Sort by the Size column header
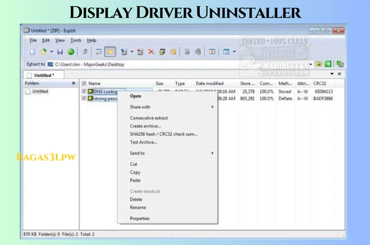Viewport: 370px width, 245px height. pyautogui.click(x=159, y=83)
